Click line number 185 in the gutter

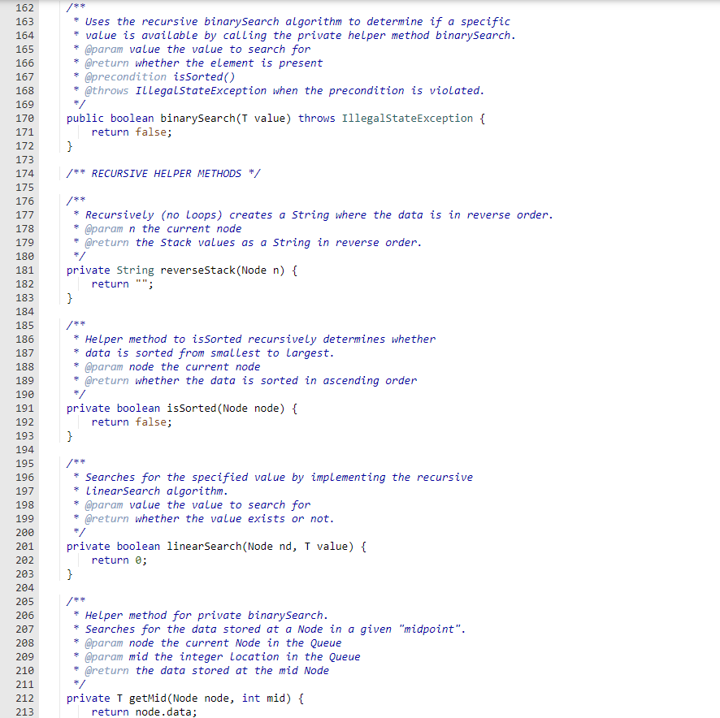24,325
